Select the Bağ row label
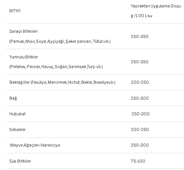 click(x=13, y=98)
